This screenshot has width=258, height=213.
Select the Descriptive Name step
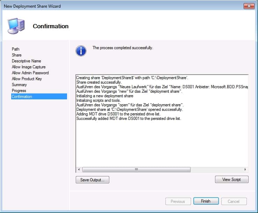26,61
